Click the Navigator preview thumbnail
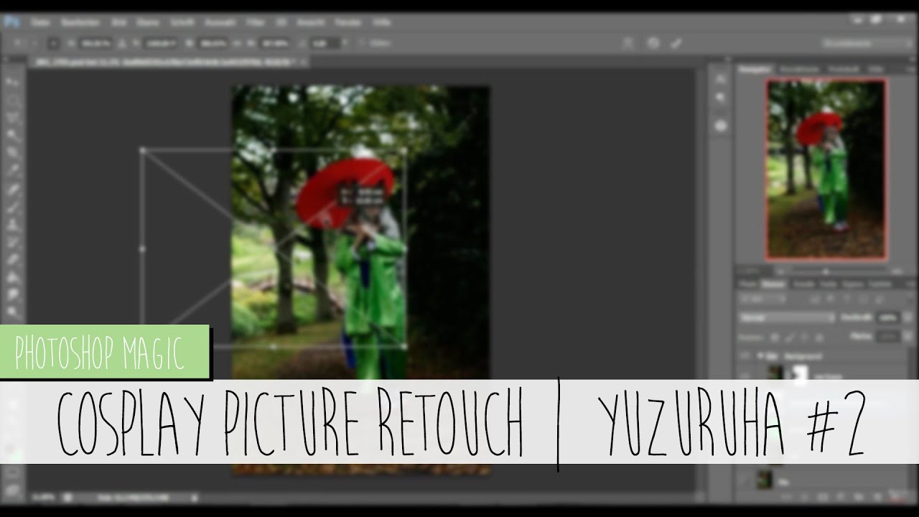Viewport: 919px width, 517px height. pyautogui.click(x=826, y=169)
